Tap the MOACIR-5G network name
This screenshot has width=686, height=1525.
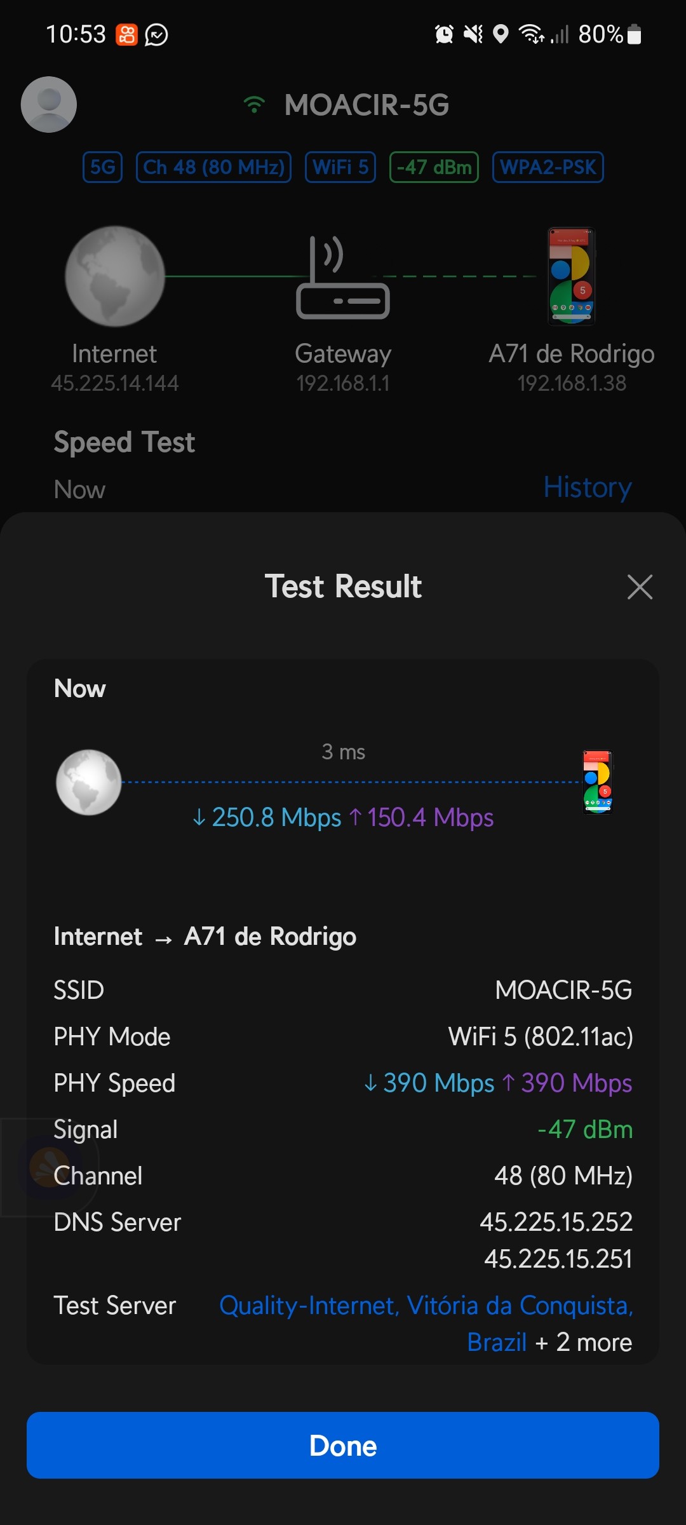pos(367,105)
